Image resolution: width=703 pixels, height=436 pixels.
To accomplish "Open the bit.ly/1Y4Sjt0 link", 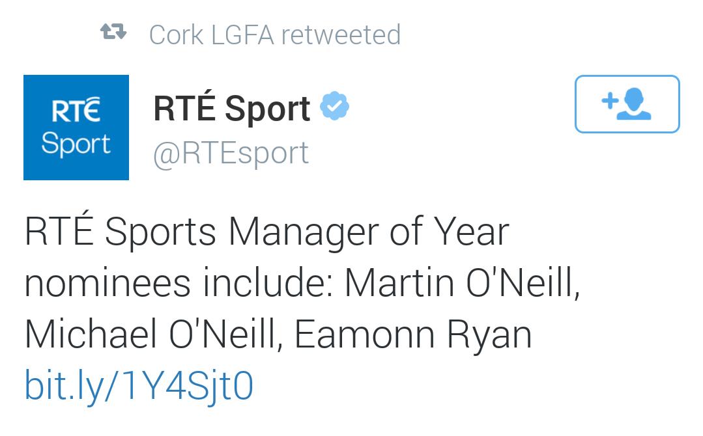I will pos(139,385).
